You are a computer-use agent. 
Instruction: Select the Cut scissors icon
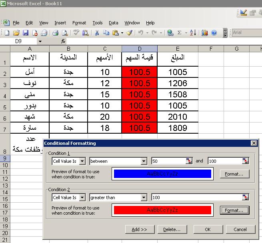coord(97,33)
